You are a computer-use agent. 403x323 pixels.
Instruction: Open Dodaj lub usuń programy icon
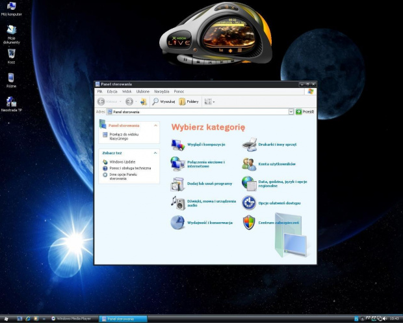pos(177,183)
